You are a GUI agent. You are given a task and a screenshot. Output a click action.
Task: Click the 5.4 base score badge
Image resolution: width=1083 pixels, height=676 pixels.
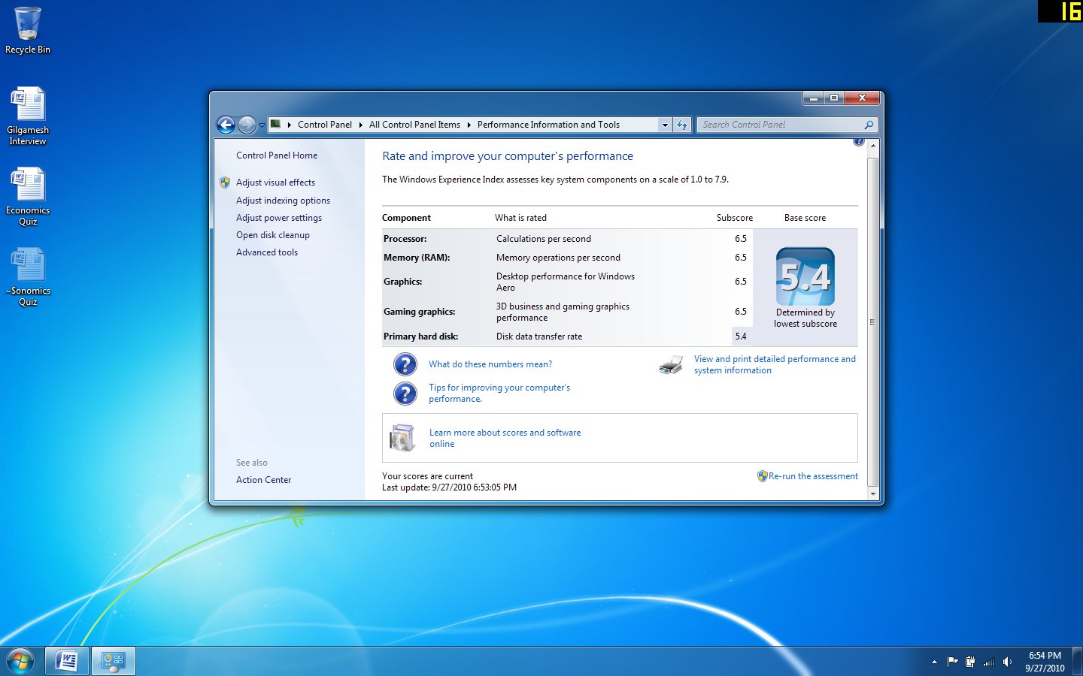(x=805, y=276)
